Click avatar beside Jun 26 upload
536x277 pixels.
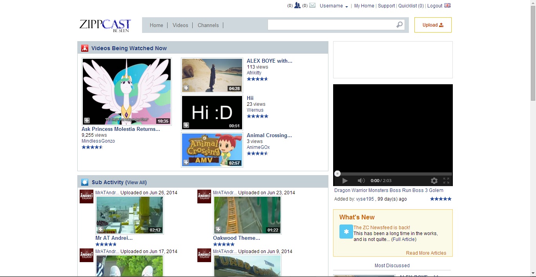pyautogui.click(x=86, y=196)
